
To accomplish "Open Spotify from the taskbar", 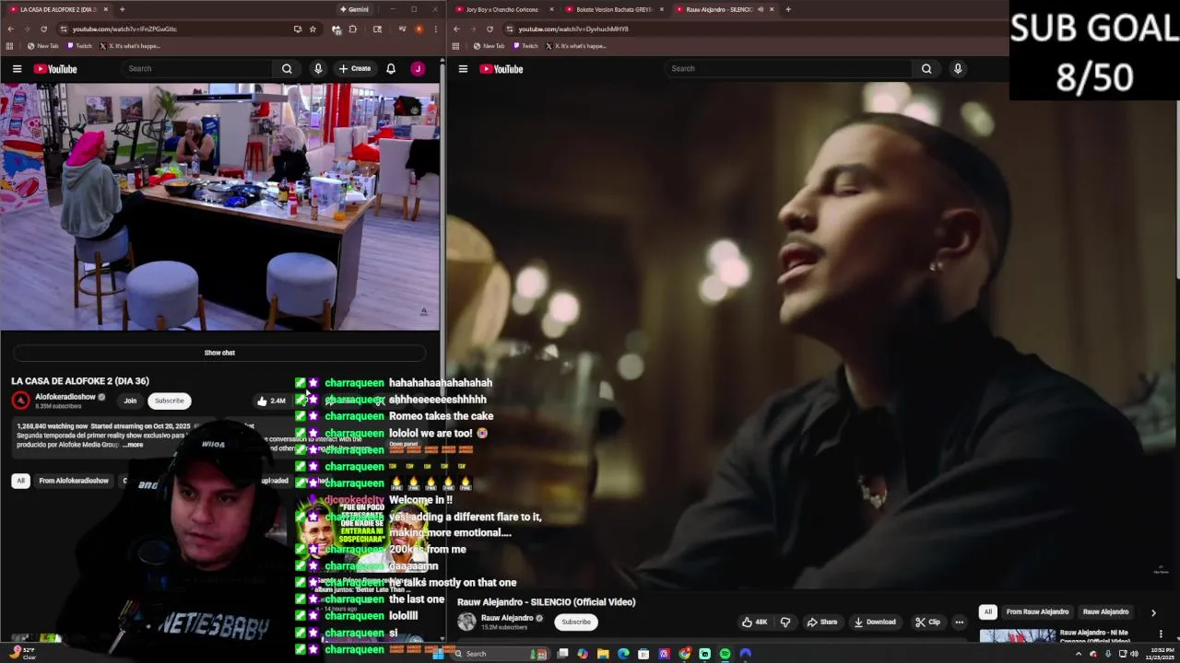I will coord(726,654).
